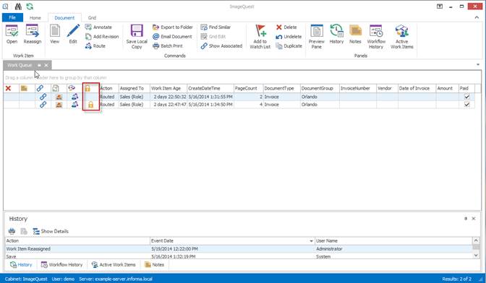Show Workflow History panel from ribbon
The height and width of the screenshot is (283, 486).
pos(376,37)
